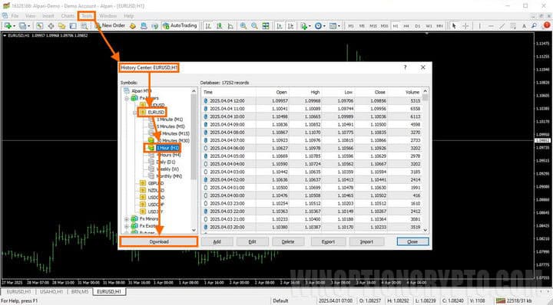Click the text label A tool

click(x=524, y=26)
